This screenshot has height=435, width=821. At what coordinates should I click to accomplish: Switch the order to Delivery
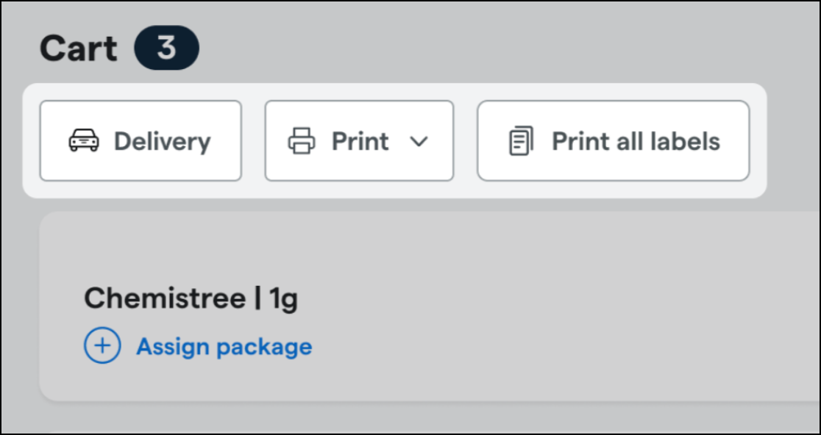(x=141, y=141)
